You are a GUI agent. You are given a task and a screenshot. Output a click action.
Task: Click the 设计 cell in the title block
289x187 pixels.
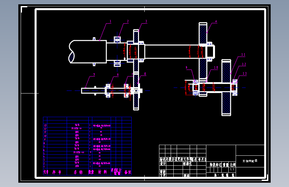pyautogui.click(x=163, y=163)
